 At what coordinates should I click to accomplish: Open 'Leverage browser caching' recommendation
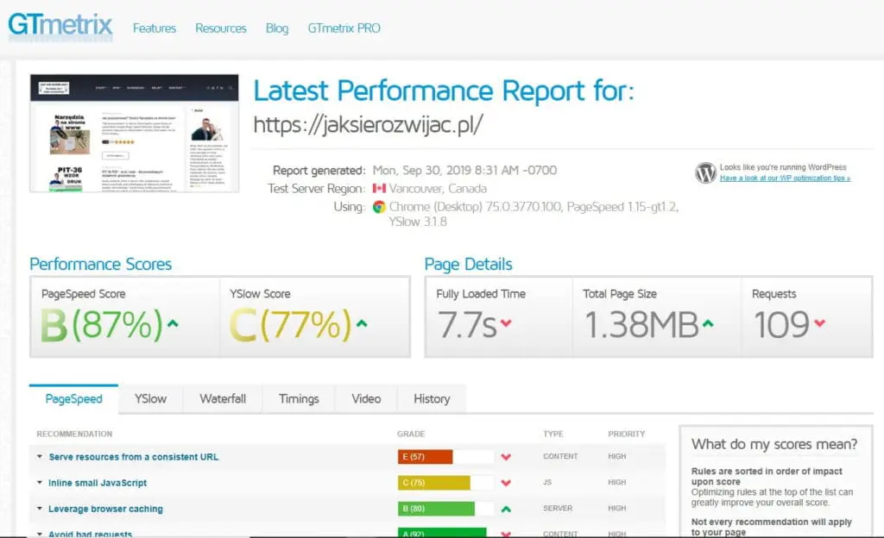[105, 509]
